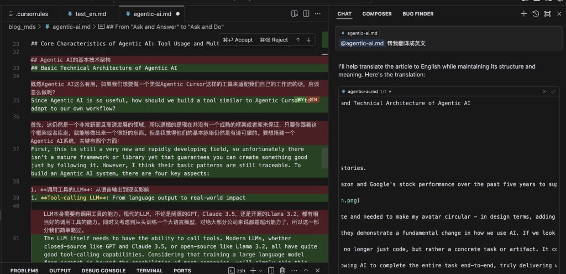Click line 33 Basic Technical Architecture heading

tap(104, 68)
